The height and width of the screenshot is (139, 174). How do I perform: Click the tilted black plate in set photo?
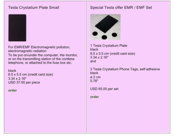point(106,24)
